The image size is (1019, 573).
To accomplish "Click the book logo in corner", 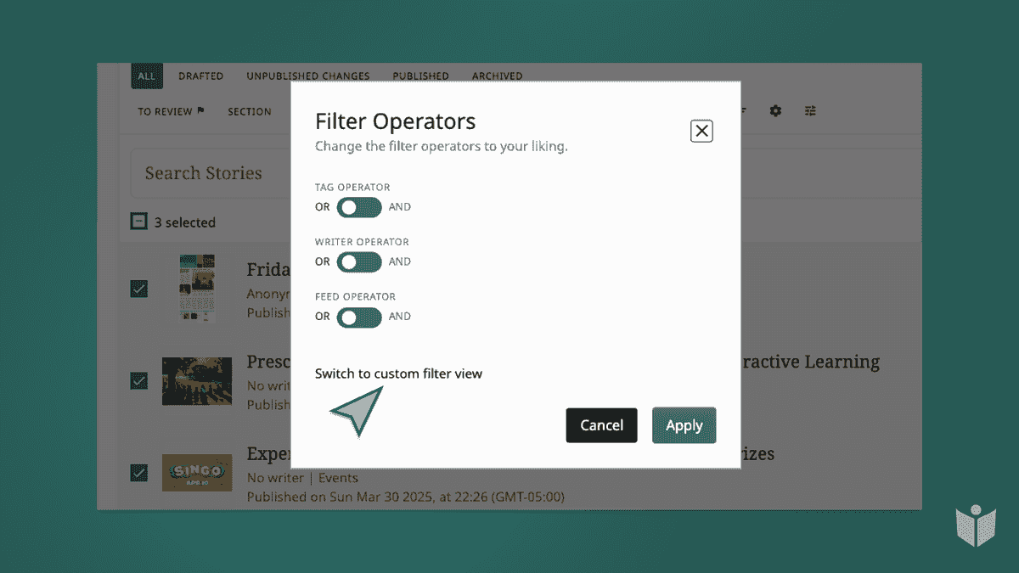I will [x=974, y=525].
